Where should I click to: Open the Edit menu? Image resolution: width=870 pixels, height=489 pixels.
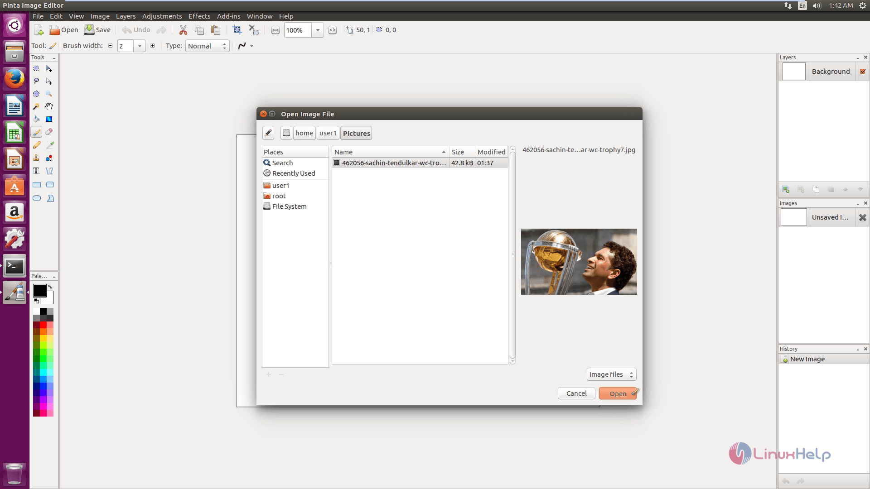tap(56, 16)
